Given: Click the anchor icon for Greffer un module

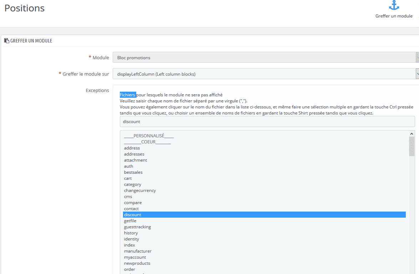Looking at the screenshot, I should click(x=394, y=5).
